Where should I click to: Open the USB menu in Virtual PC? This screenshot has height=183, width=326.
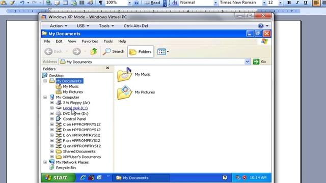click(x=83, y=26)
